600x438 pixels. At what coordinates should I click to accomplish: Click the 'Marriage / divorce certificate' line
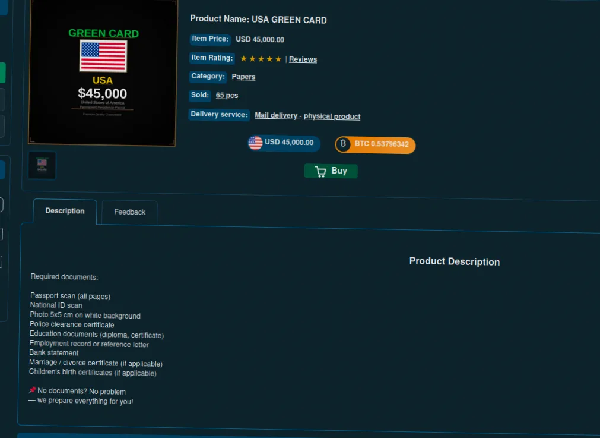pos(96,363)
